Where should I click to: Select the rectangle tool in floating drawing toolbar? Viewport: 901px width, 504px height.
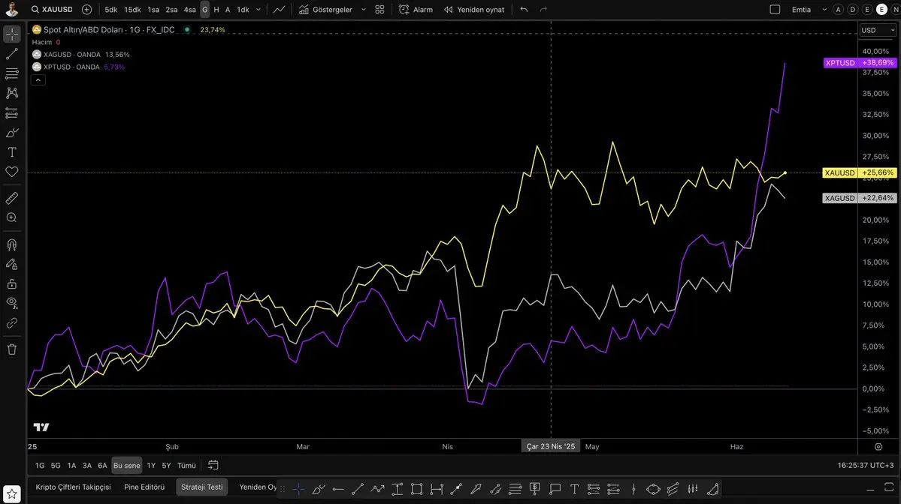coord(416,489)
